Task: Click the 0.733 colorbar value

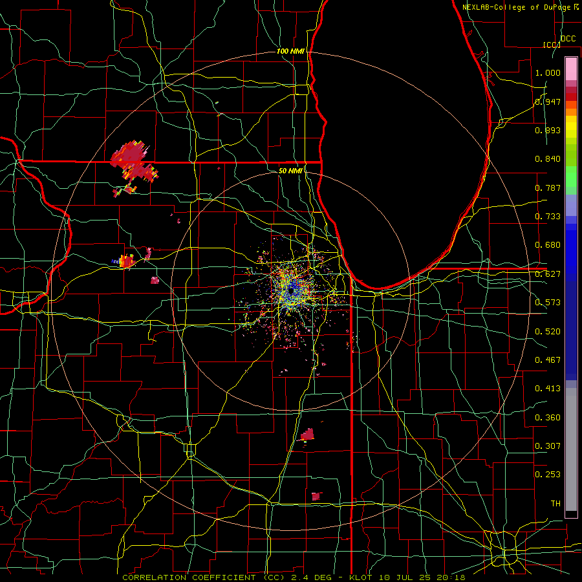Action: [548, 217]
